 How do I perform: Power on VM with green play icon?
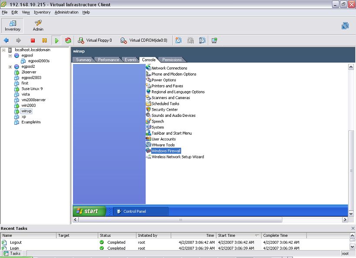point(56,40)
